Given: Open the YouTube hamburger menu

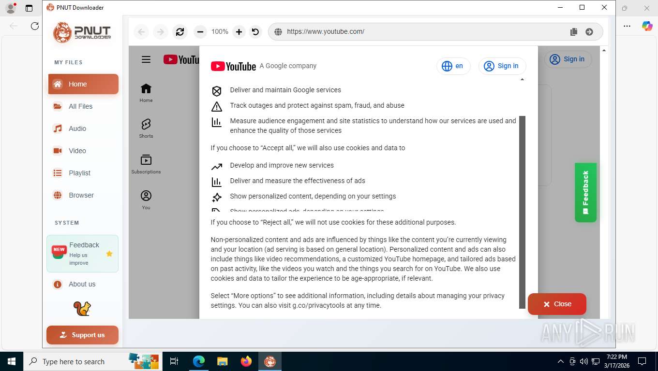Looking at the screenshot, I should pyautogui.click(x=146, y=59).
